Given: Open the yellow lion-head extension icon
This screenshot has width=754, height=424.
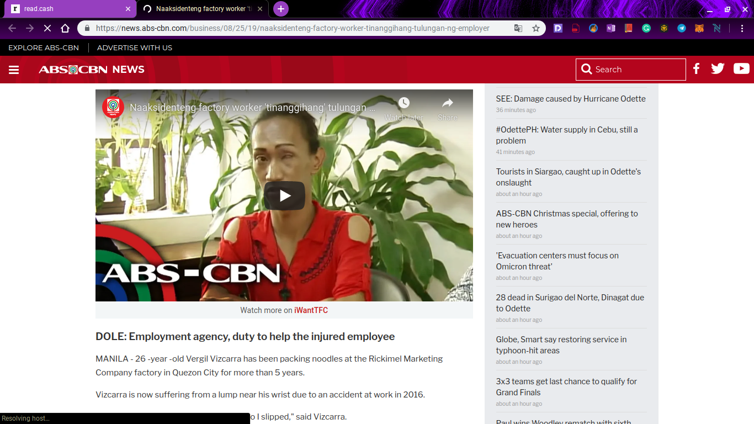Looking at the screenshot, I should (x=664, y=28).
